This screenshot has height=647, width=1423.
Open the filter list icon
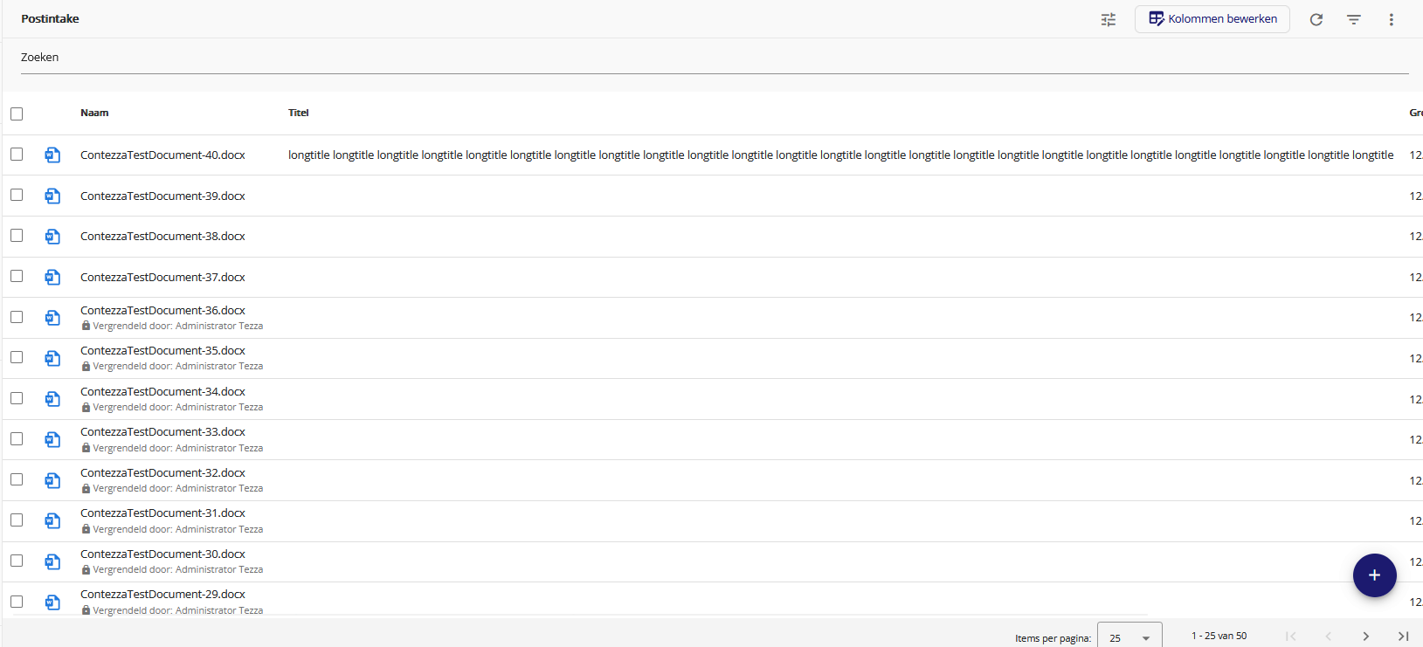1354,19
